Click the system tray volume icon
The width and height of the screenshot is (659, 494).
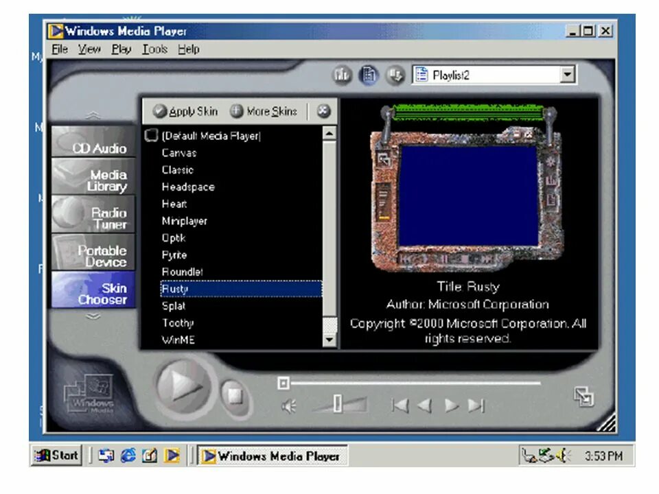click(x=563, y=456)
